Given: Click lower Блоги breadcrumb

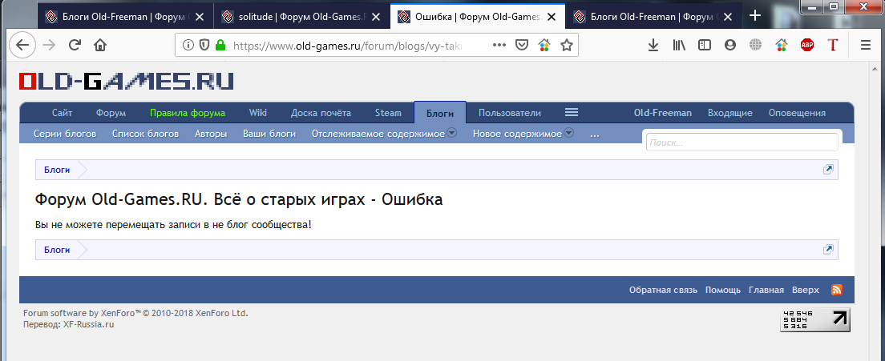Looking at the screenshot, I should coord(57,250).
